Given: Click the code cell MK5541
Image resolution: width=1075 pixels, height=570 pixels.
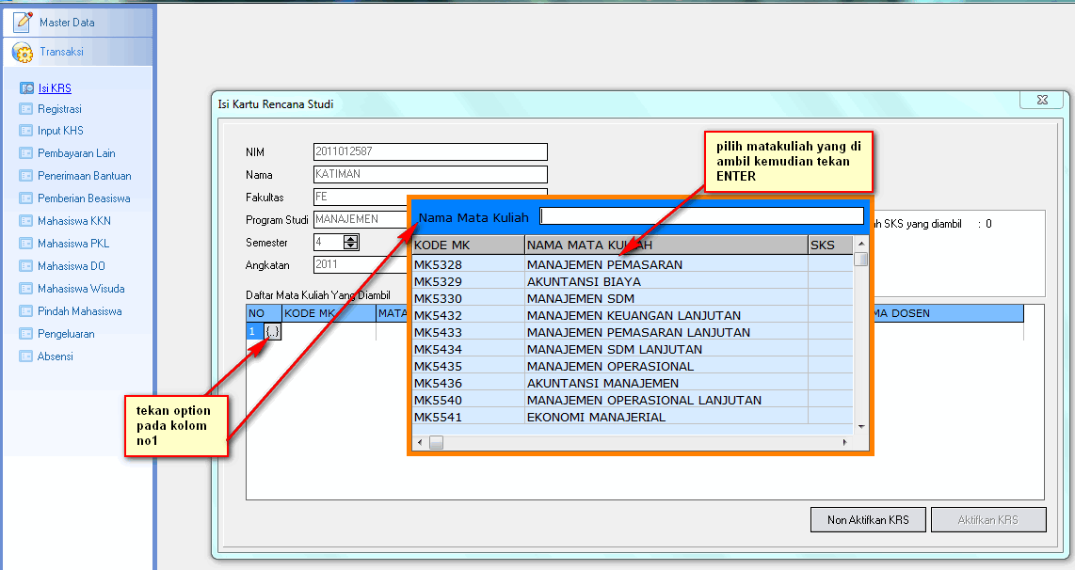Looking at the screenshot, I should pyautogui.click(x=468, y=417).
